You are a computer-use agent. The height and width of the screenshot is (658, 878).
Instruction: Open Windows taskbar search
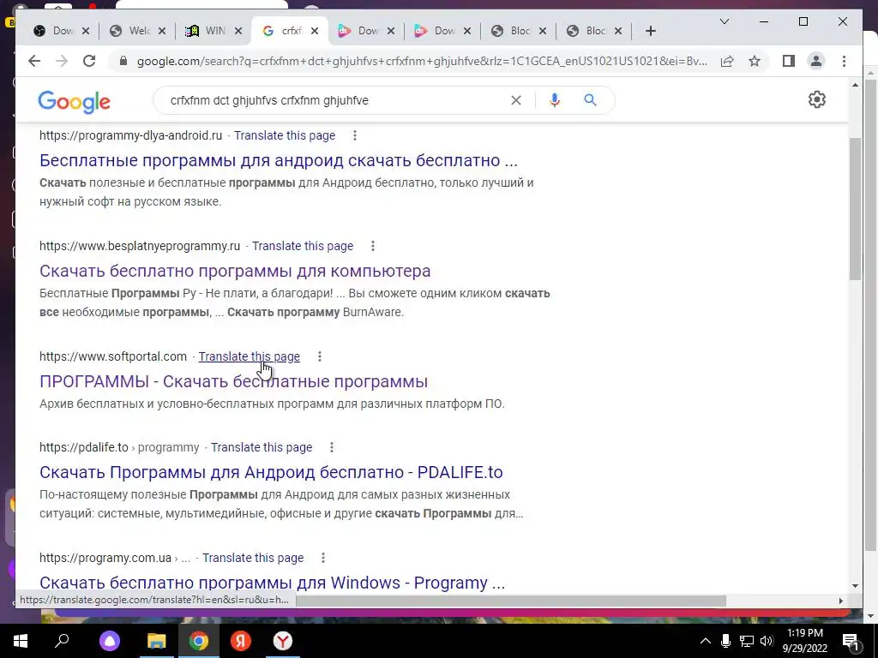[x=62, y=641]
